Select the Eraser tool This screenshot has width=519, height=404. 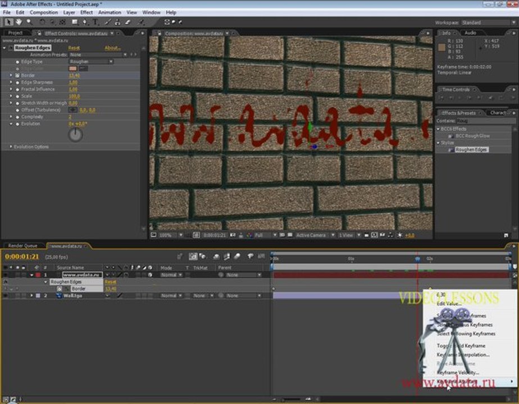tap(128, 22)
